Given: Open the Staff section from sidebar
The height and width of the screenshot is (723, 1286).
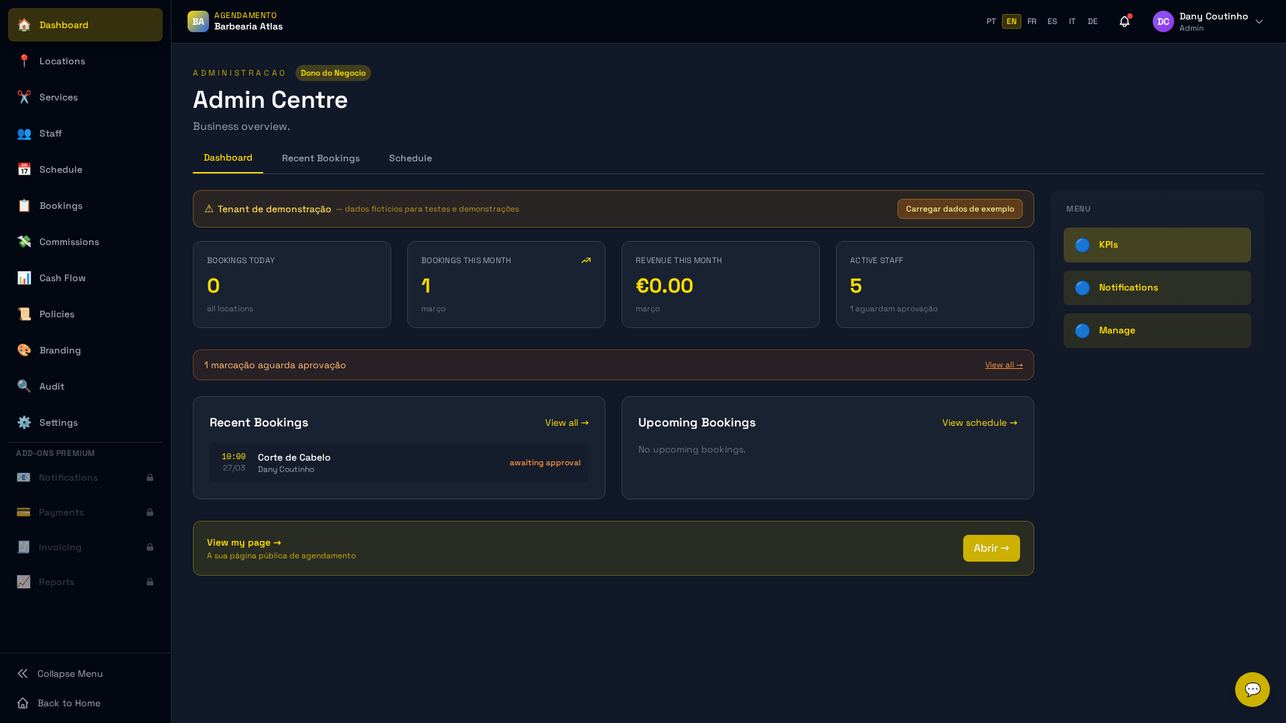Looking at the screenshot, I should coord(50,133).
